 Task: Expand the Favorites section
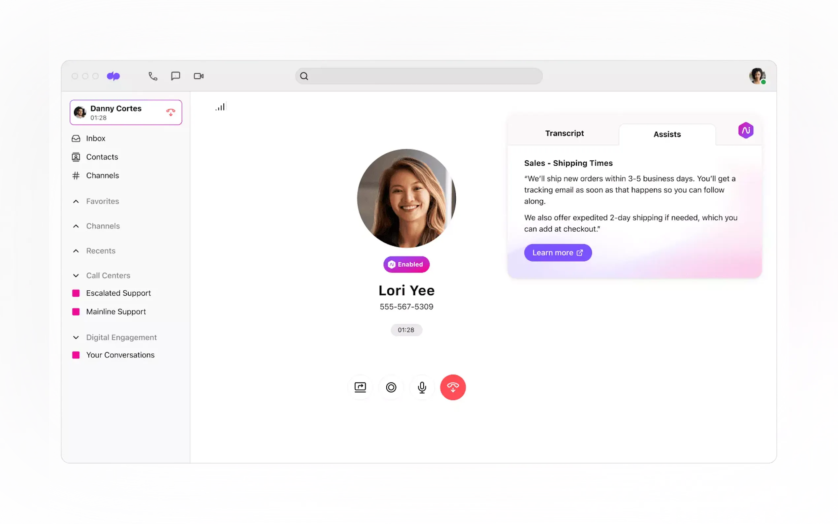coord(76,201)
